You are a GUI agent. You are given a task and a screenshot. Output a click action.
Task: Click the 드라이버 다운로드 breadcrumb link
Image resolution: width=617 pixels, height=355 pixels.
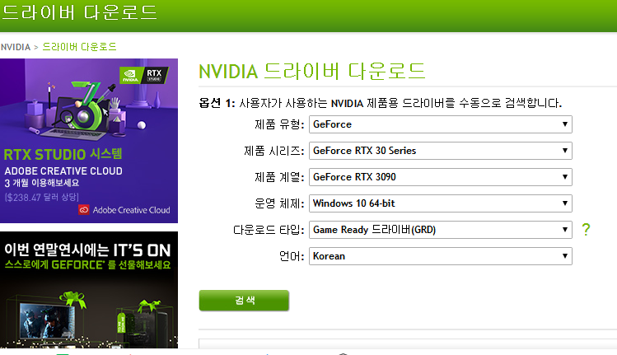point(79,47)
